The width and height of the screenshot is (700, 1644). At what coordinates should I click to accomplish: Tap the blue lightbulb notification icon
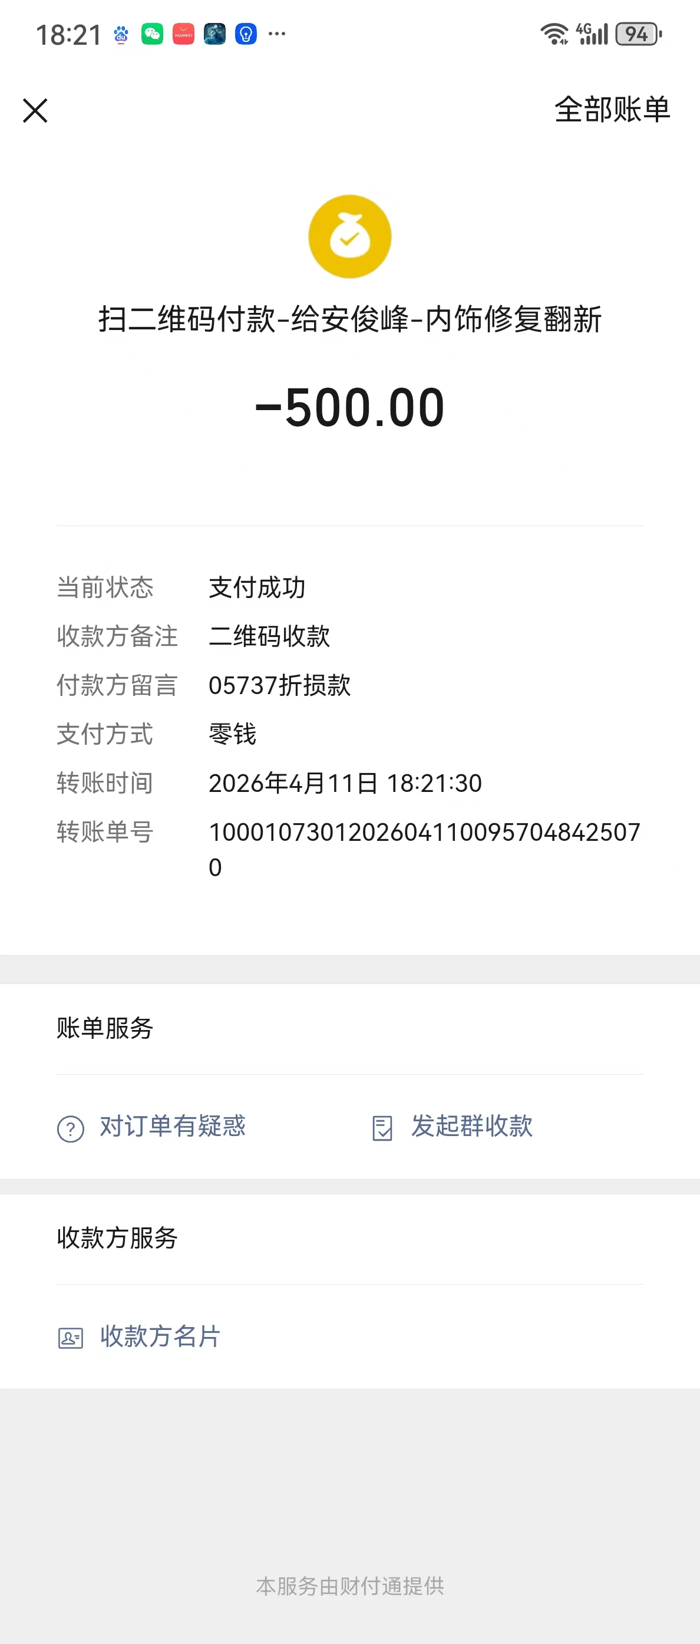coord(246,34)
